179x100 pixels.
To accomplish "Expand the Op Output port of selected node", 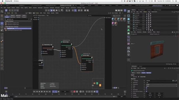I will (x=92, y=60).
